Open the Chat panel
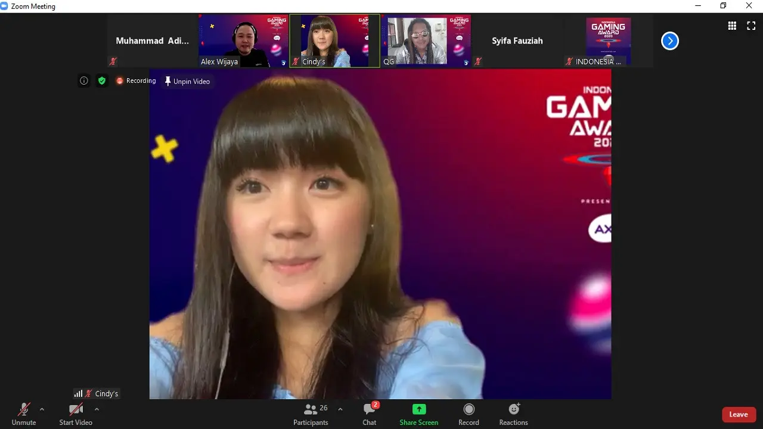This screenshot has width=763, height=429. [x=370, y=414]
